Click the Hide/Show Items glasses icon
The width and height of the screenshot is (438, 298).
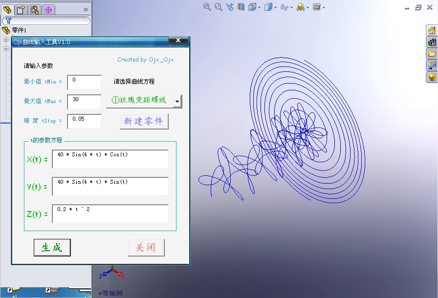point(285,7)
